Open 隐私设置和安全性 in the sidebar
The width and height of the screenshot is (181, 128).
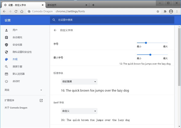(22, 52)
